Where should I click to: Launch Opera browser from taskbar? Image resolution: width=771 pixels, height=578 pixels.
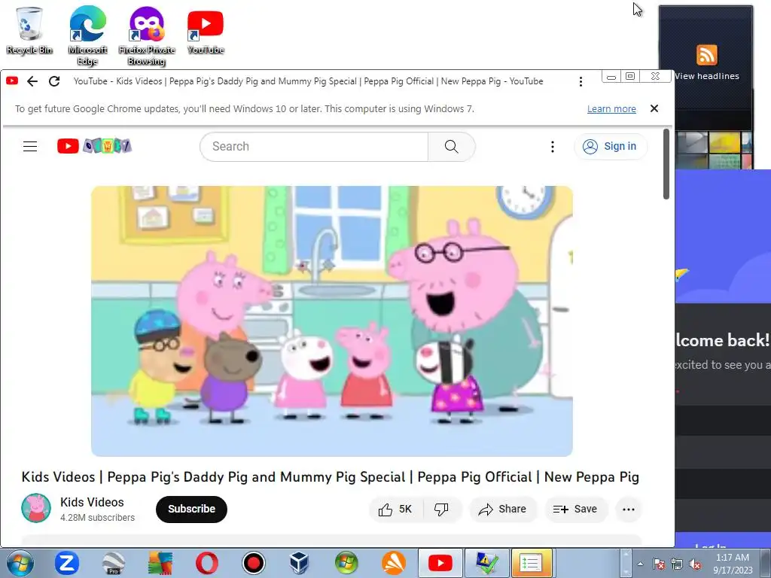(206, 563)
